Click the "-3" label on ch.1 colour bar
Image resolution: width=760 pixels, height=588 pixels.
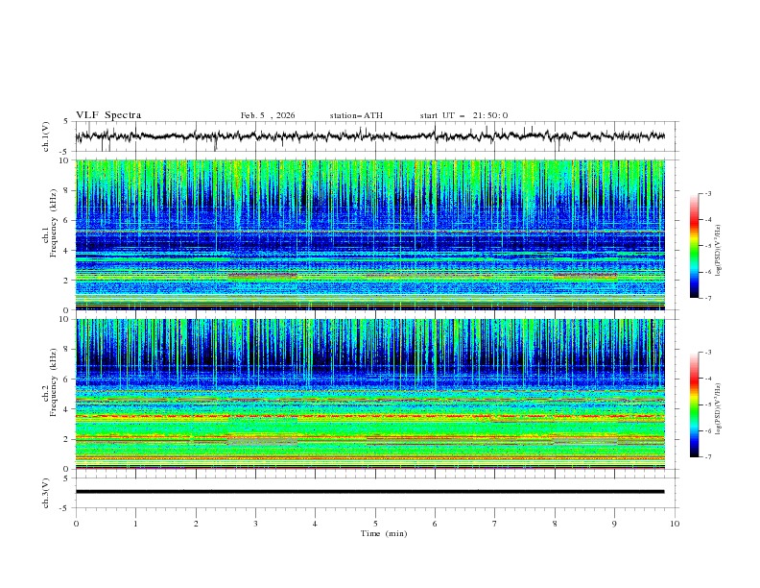(708, 193)
